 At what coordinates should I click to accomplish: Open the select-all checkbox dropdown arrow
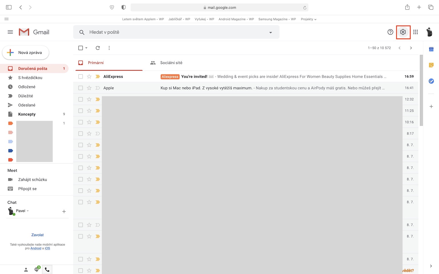pyautogui.click(x=86, y=48)
